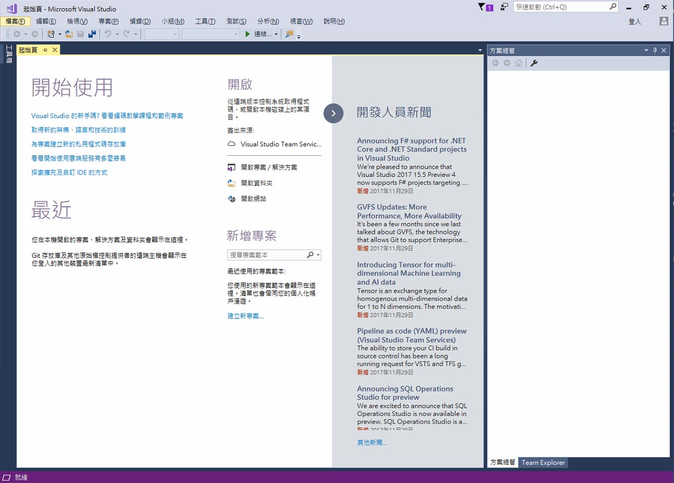Toggle auto-hide pin on 方案總管 panel

pos(655,50)
